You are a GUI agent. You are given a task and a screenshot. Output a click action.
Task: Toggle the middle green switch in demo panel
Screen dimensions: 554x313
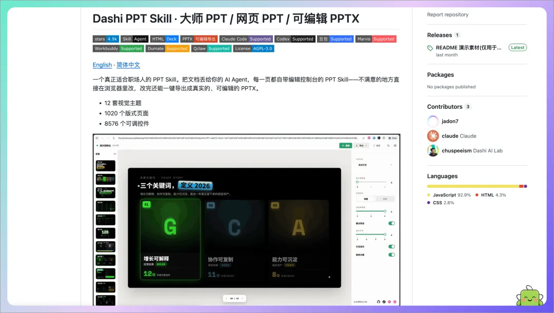coord(391,247)
